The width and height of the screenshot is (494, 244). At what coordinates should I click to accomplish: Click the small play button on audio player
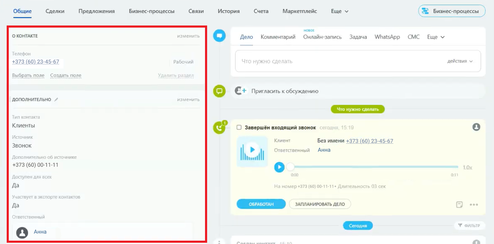(x=279, y=167)
